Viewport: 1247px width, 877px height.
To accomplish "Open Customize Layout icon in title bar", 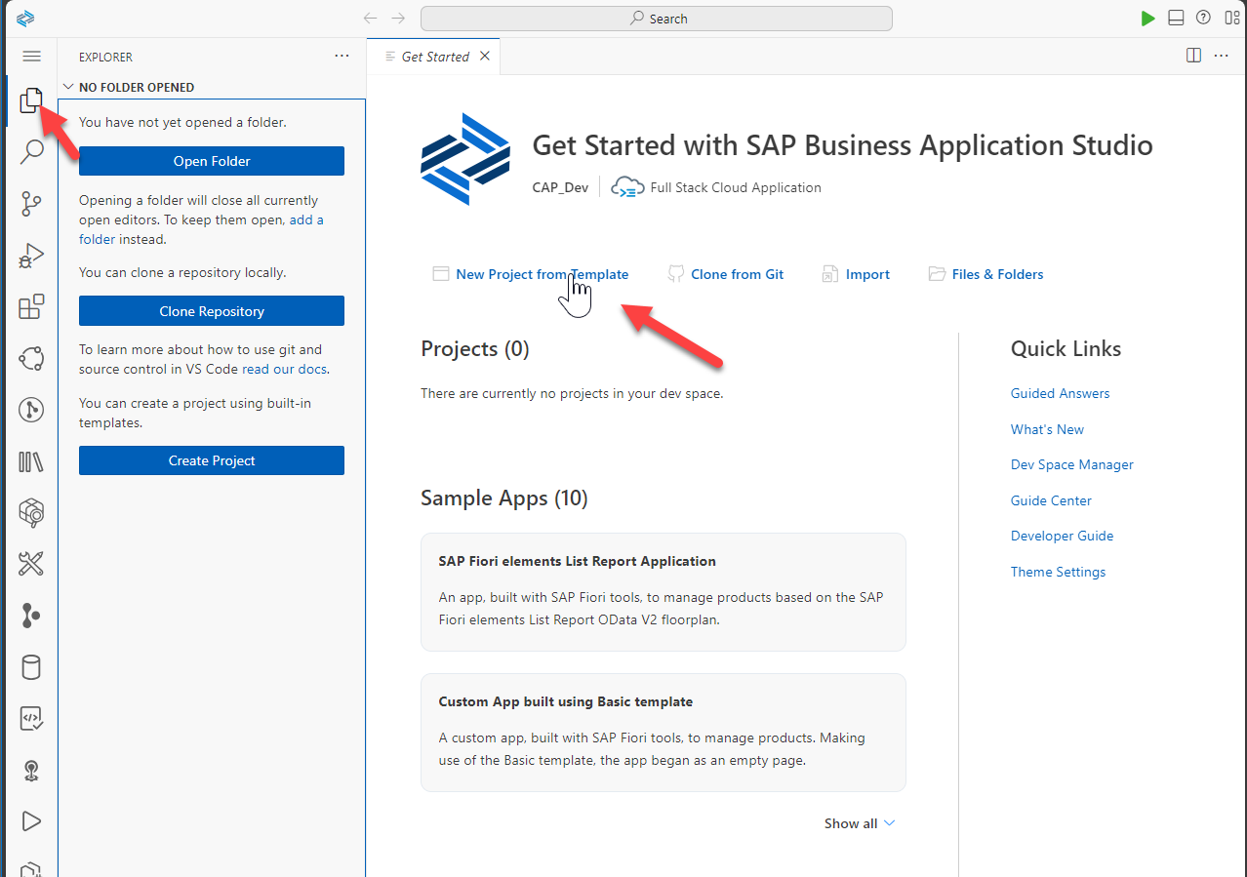I will pos(1232,18).
